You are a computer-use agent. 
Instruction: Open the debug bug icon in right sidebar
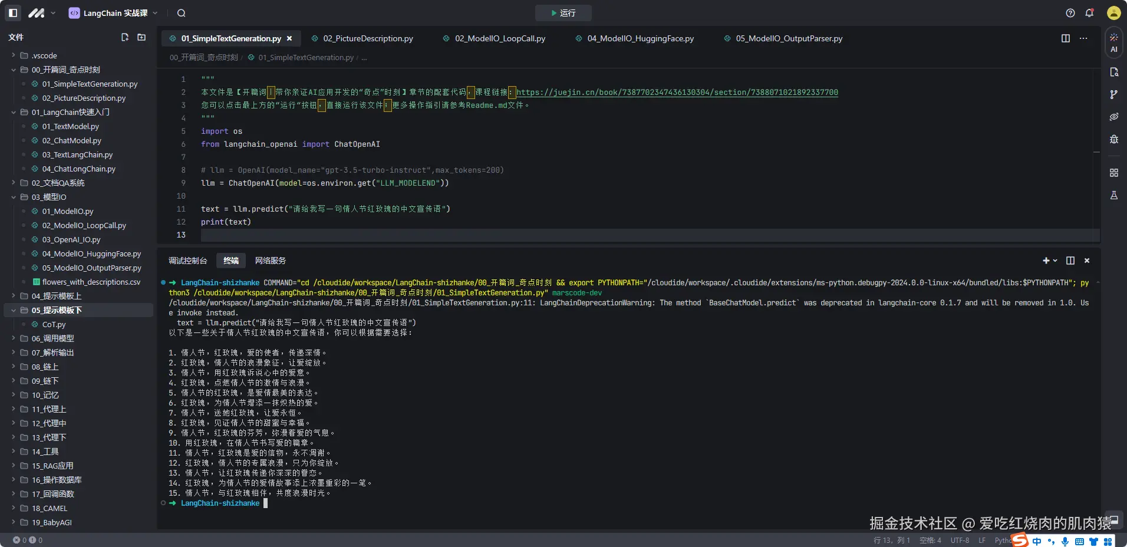click(1113, 139)
